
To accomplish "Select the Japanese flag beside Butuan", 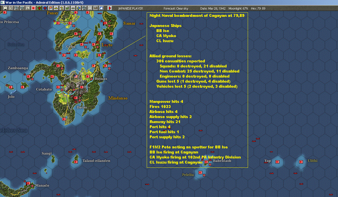I will [x=88, y=76].
